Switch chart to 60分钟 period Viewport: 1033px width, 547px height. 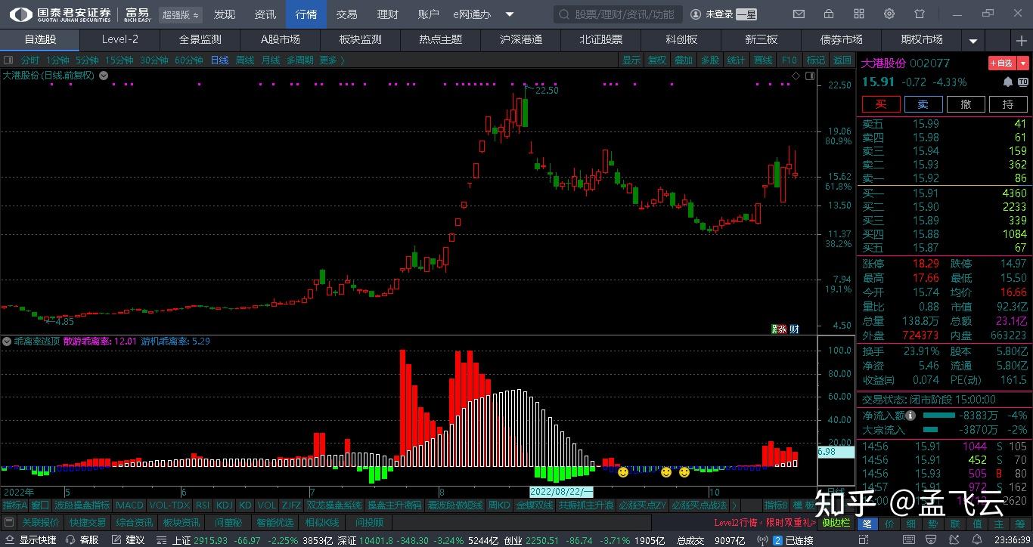[x=188, y=60]
